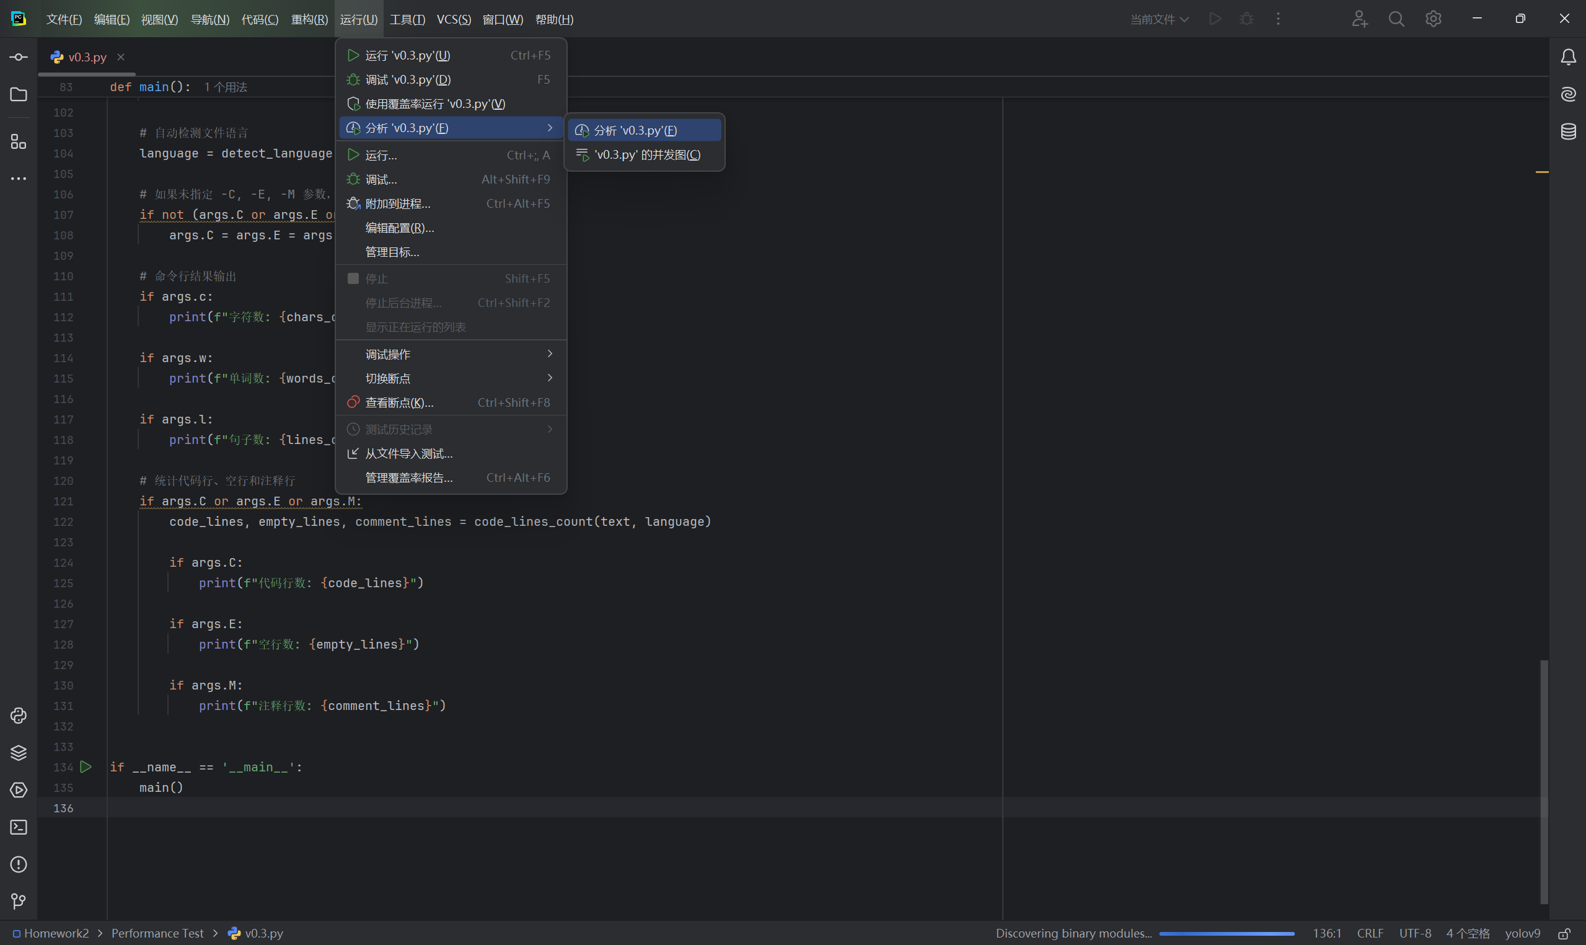Open the 重构(R) menu
1586x945 pixels.
[x=309, y=19]
